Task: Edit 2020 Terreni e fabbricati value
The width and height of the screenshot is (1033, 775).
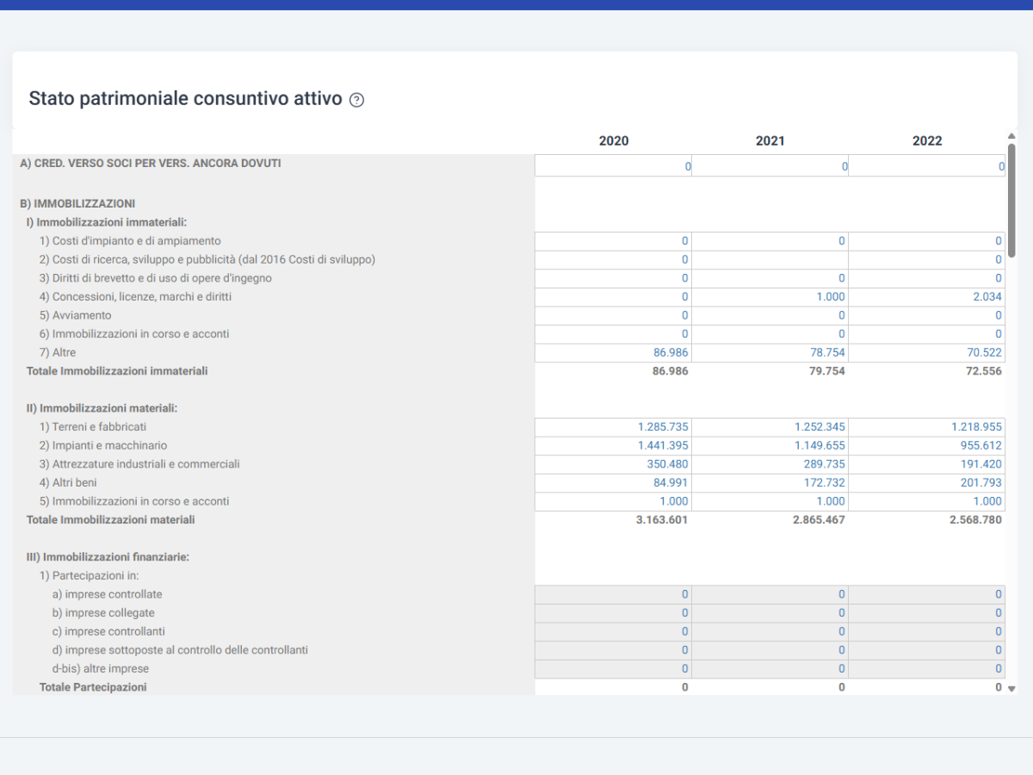Action: [613, 427]
